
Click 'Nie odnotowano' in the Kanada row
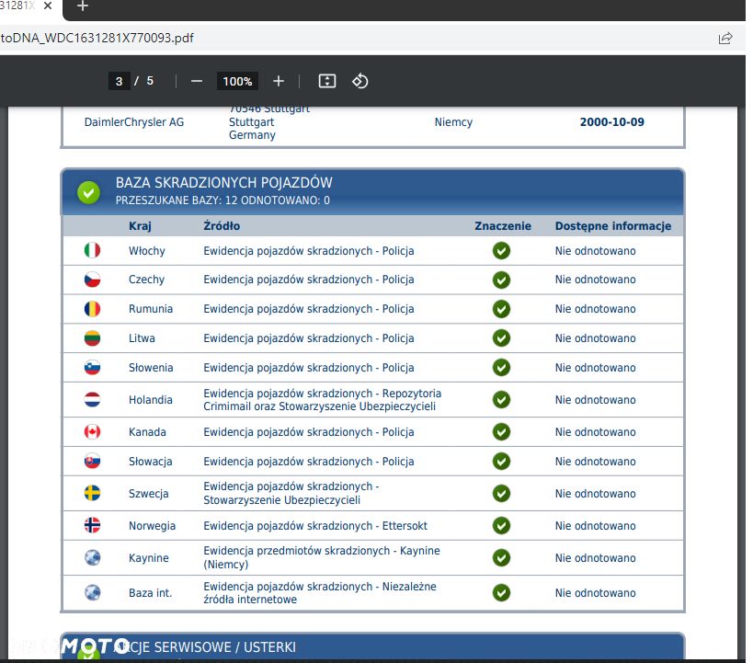coord(595,432)
